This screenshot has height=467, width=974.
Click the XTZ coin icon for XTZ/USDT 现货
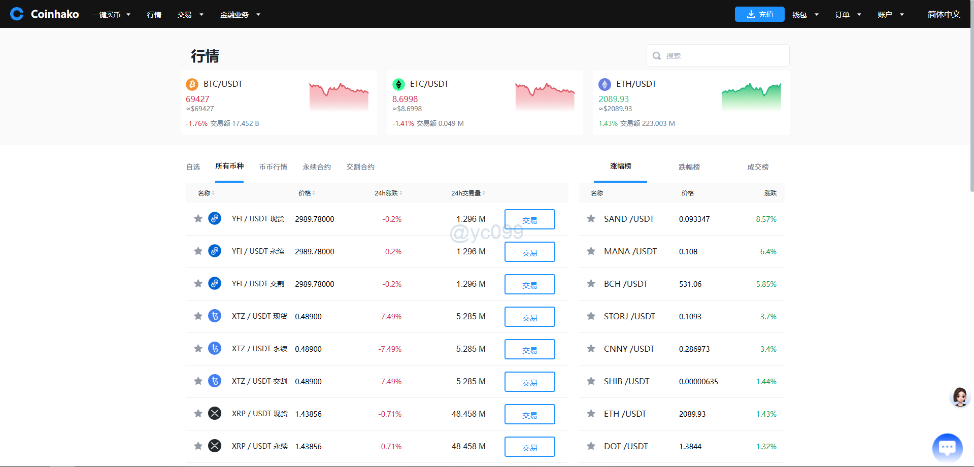pos(215,316)
